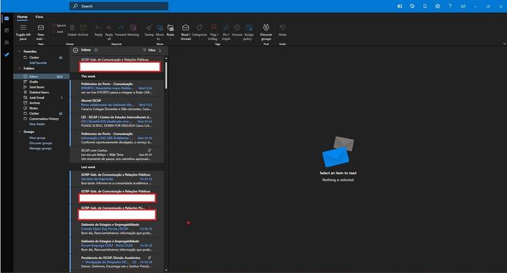
Task: Open the Alumni ISCAP email
Action: (x=117, y=105)
